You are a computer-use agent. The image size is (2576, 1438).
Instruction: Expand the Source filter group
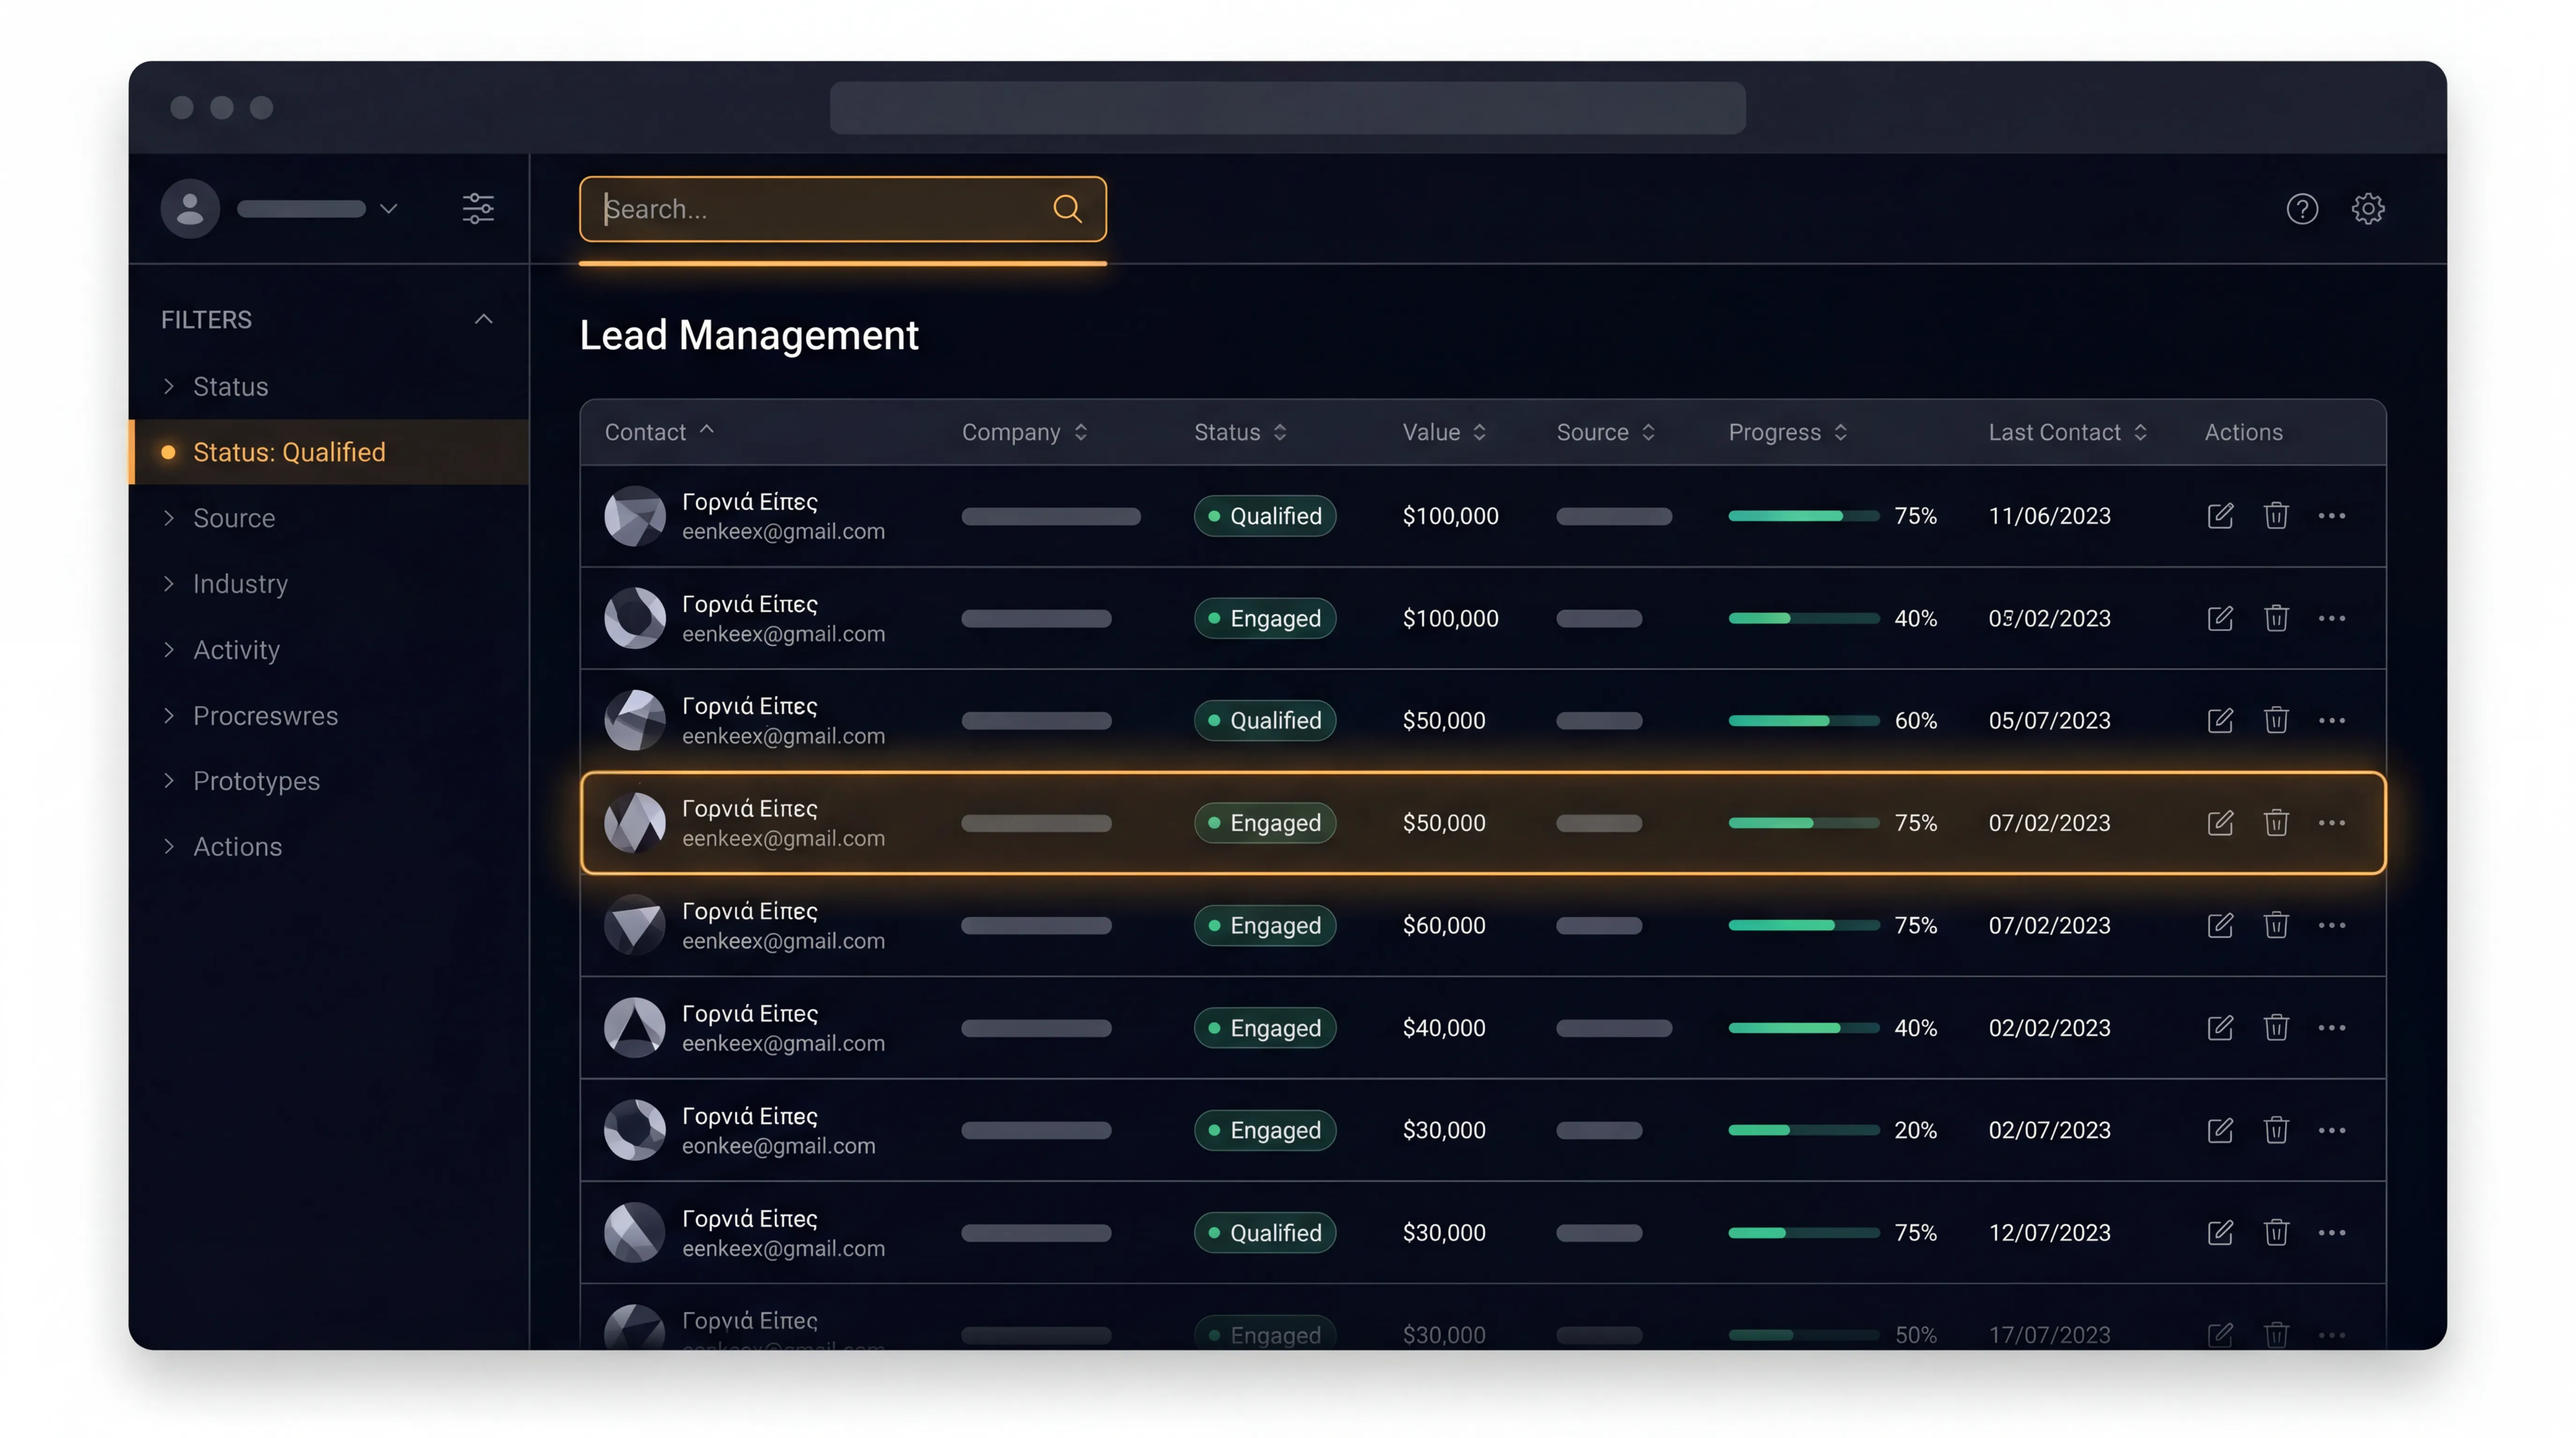[x=233, y=518]
